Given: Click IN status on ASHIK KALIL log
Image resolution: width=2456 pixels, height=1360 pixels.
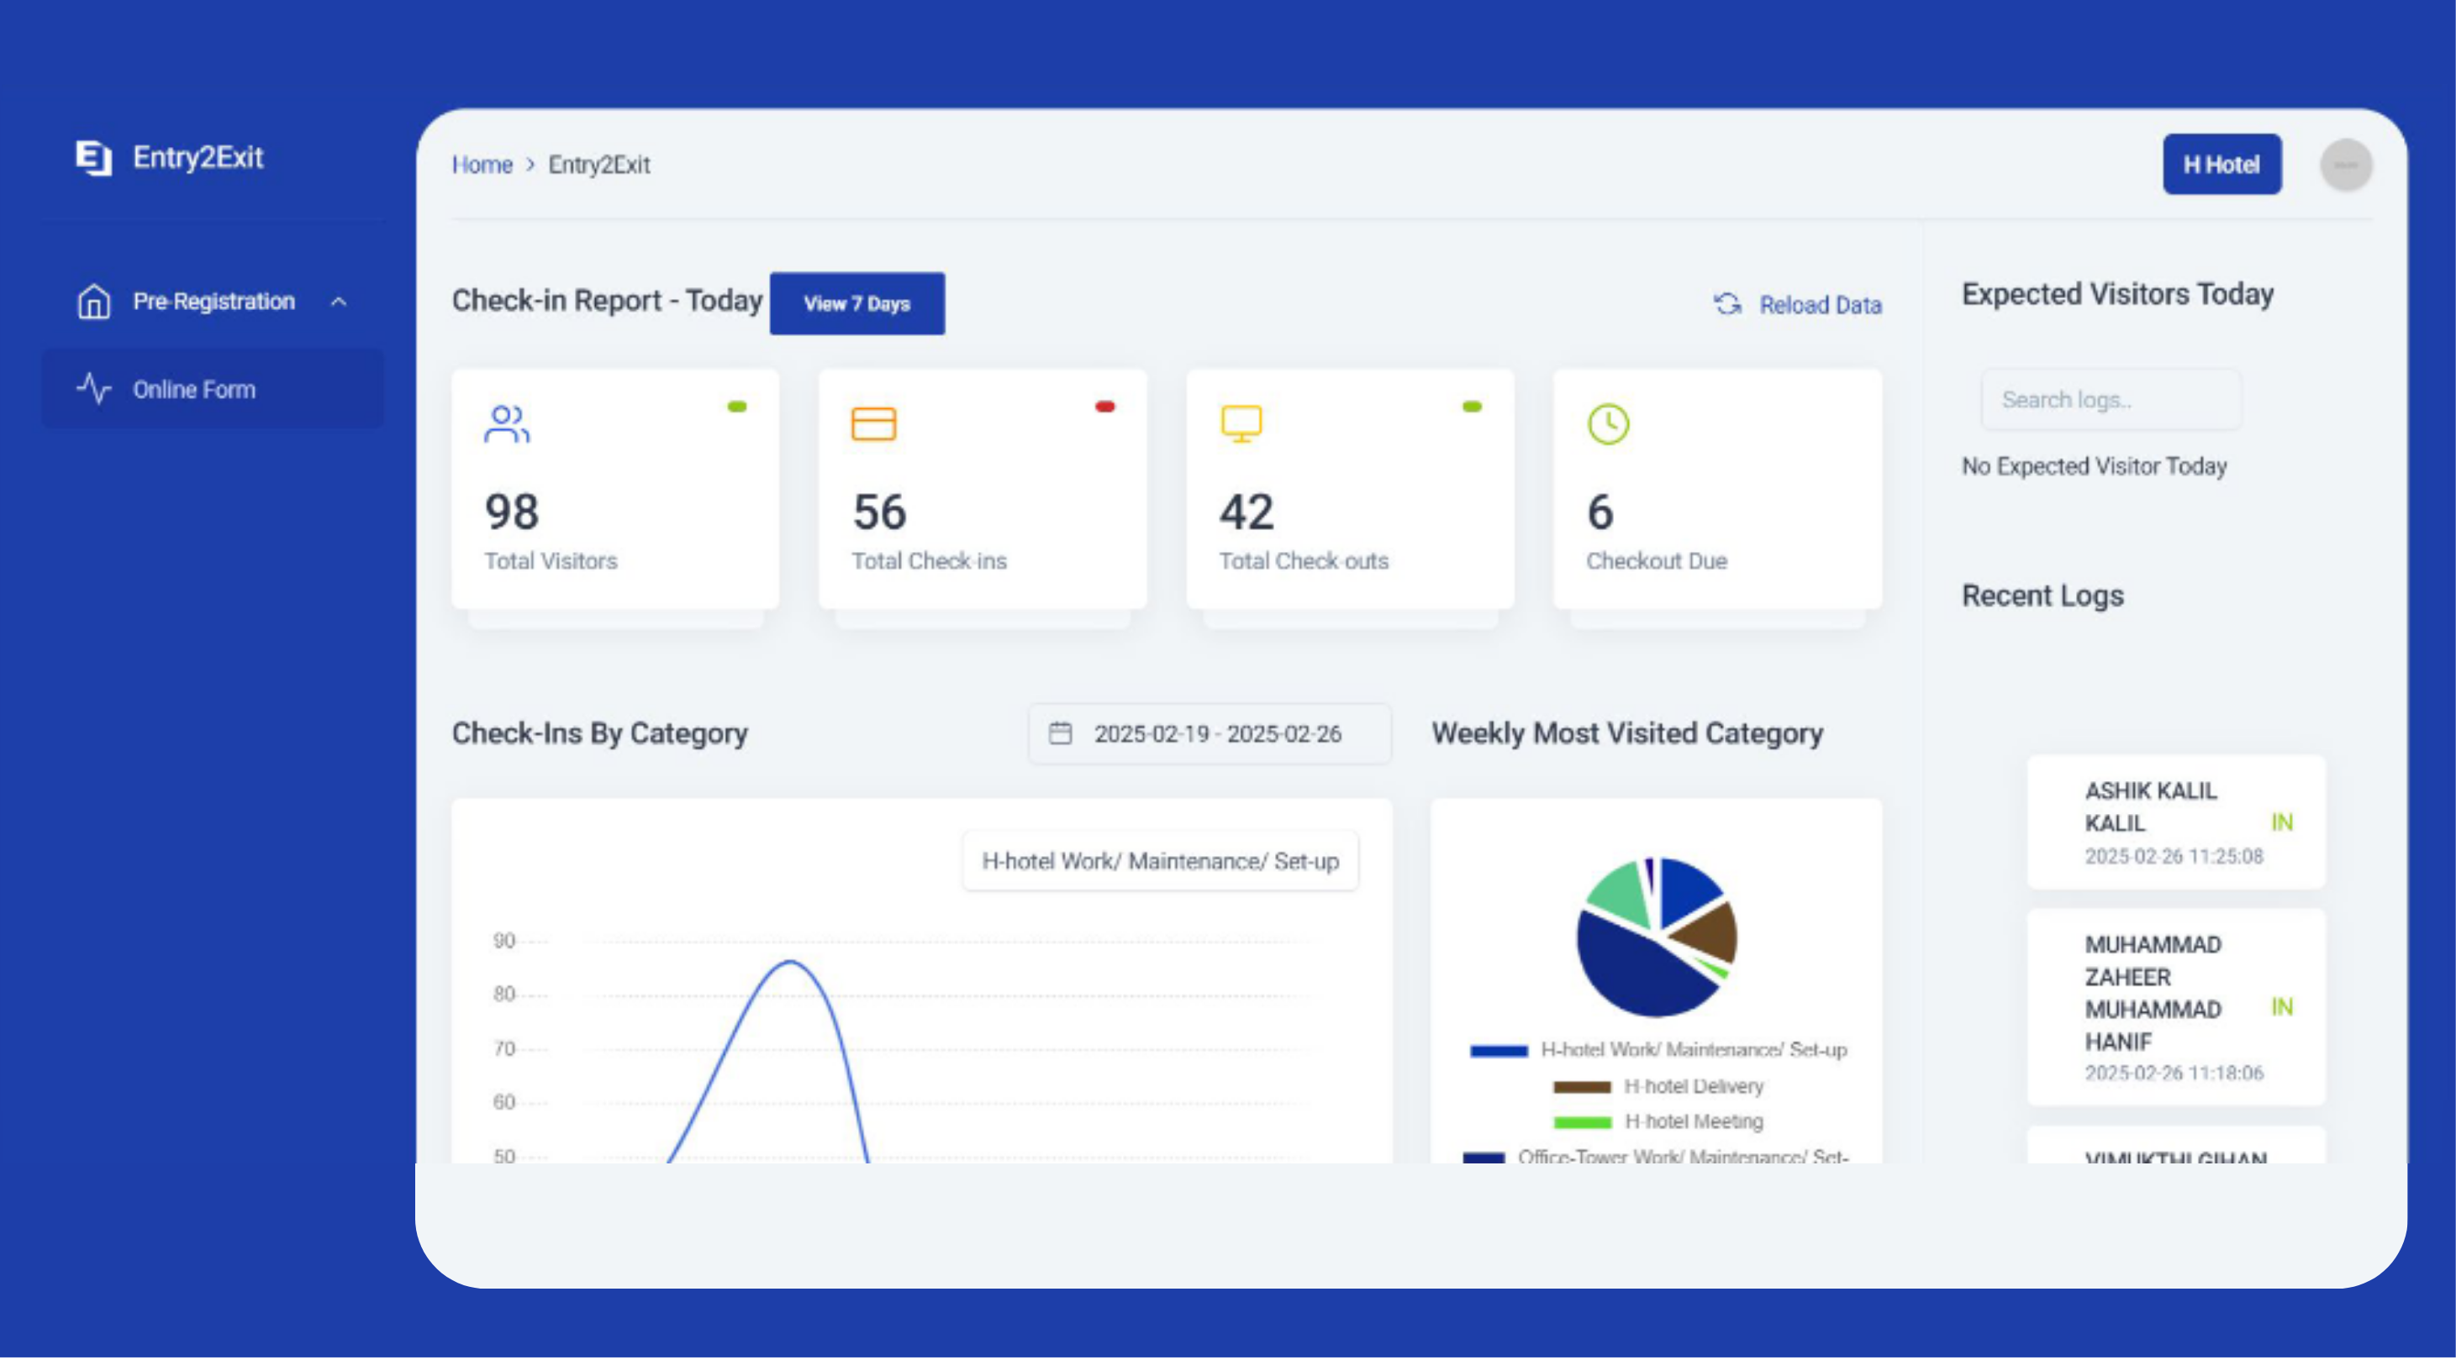Looking at the screenshot, I should click(2281, 822).
